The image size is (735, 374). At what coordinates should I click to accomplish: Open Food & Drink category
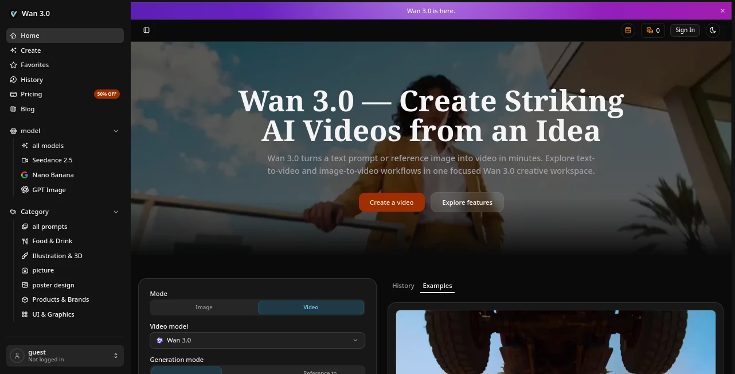(71, 241)
